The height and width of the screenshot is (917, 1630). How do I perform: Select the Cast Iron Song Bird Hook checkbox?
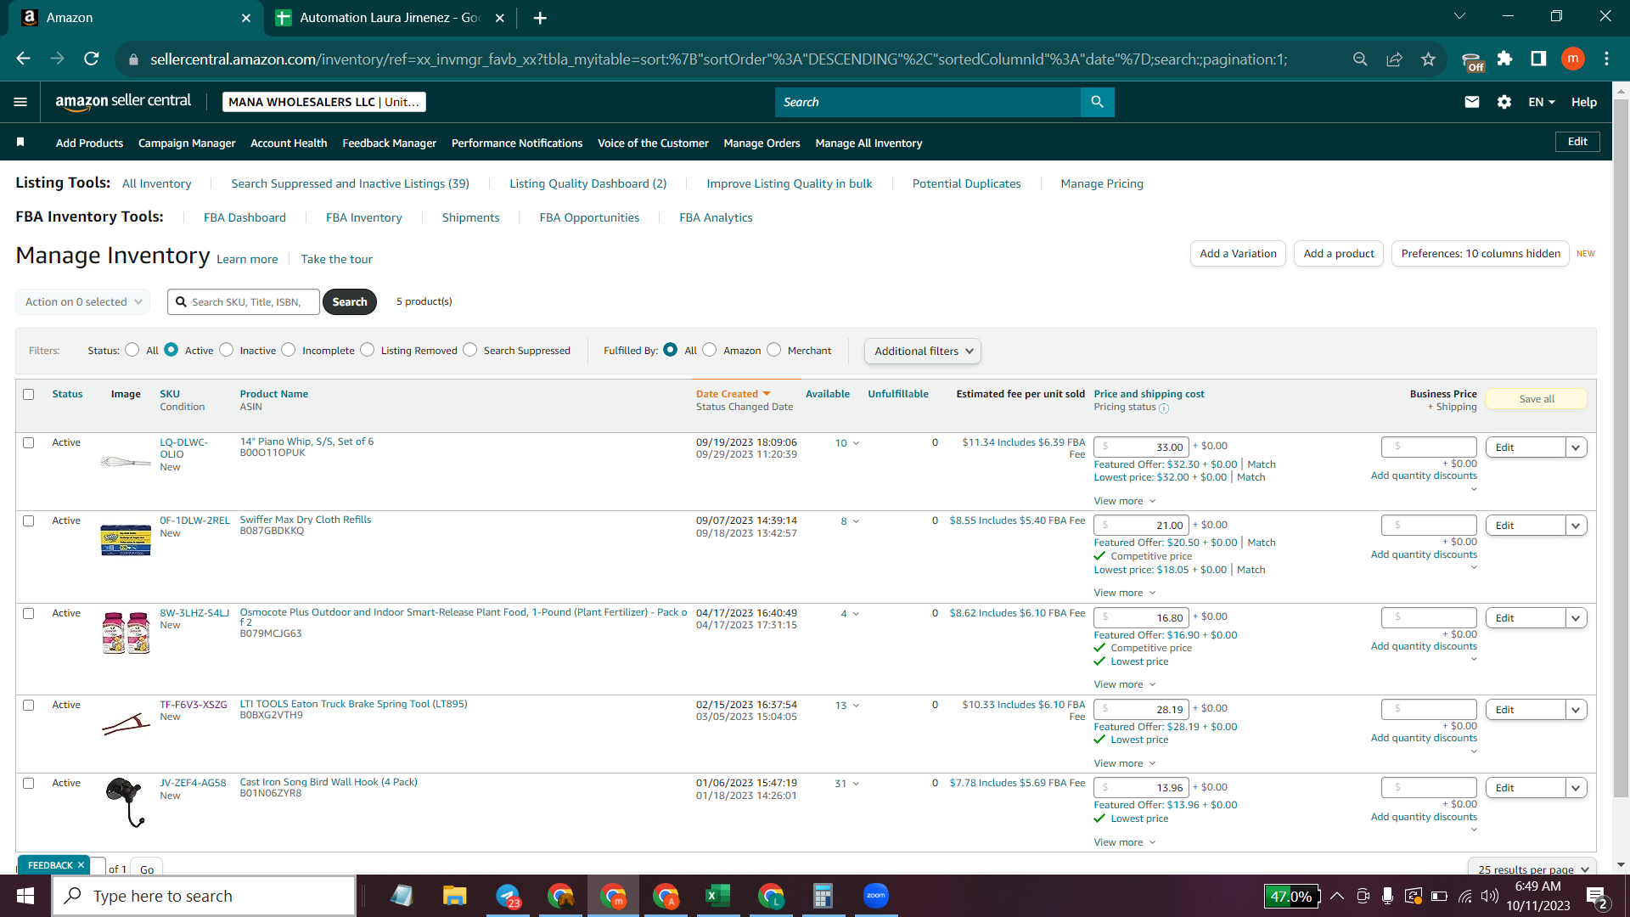coord(29,783)
